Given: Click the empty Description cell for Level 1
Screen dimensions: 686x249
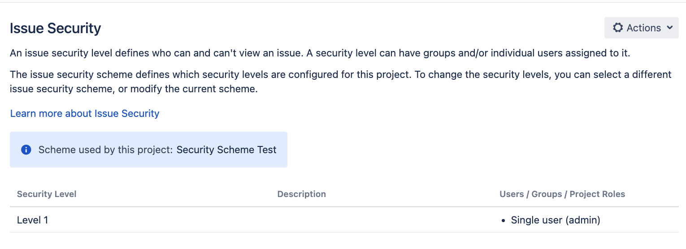Looking at the screenshot, I should click(359, 220).
